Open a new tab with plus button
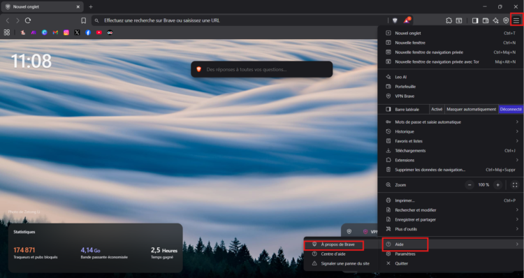Screen dimensions: 524x278 [x=91, y=7]
